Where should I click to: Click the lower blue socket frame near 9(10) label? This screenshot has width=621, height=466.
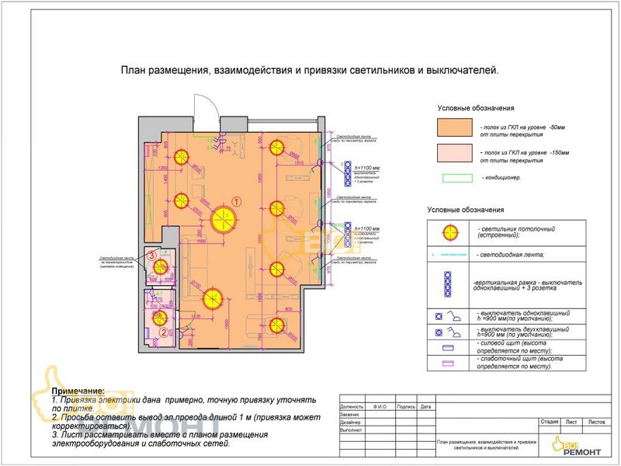point(347,235)
